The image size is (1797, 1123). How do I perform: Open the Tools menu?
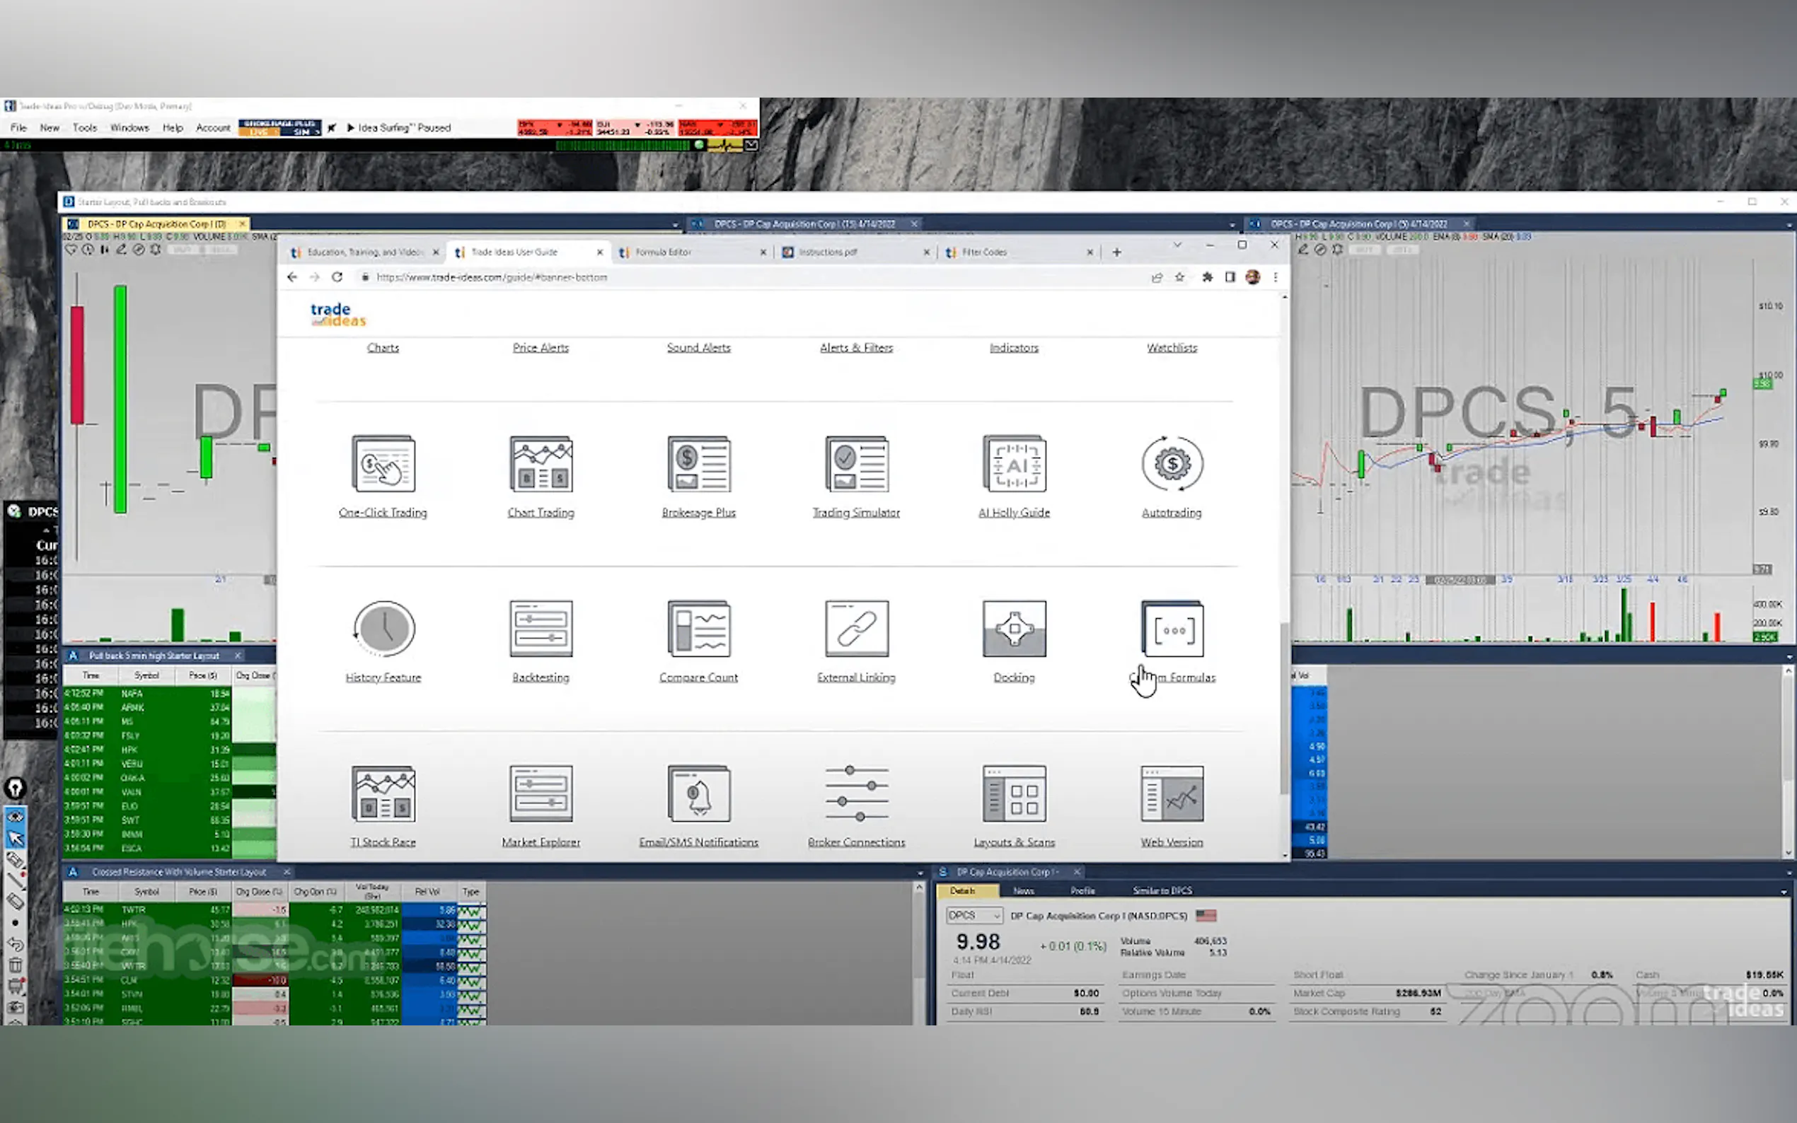[85, 128]
